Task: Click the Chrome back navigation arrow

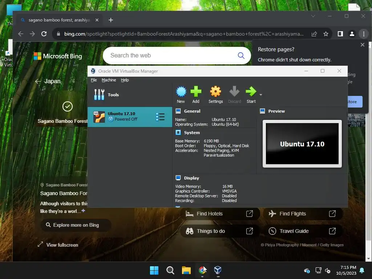Action: click(x=21, y=34)
